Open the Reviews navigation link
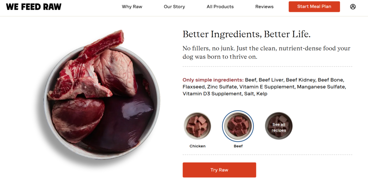This screenshot has height=179, width=368. click(264, 6)
